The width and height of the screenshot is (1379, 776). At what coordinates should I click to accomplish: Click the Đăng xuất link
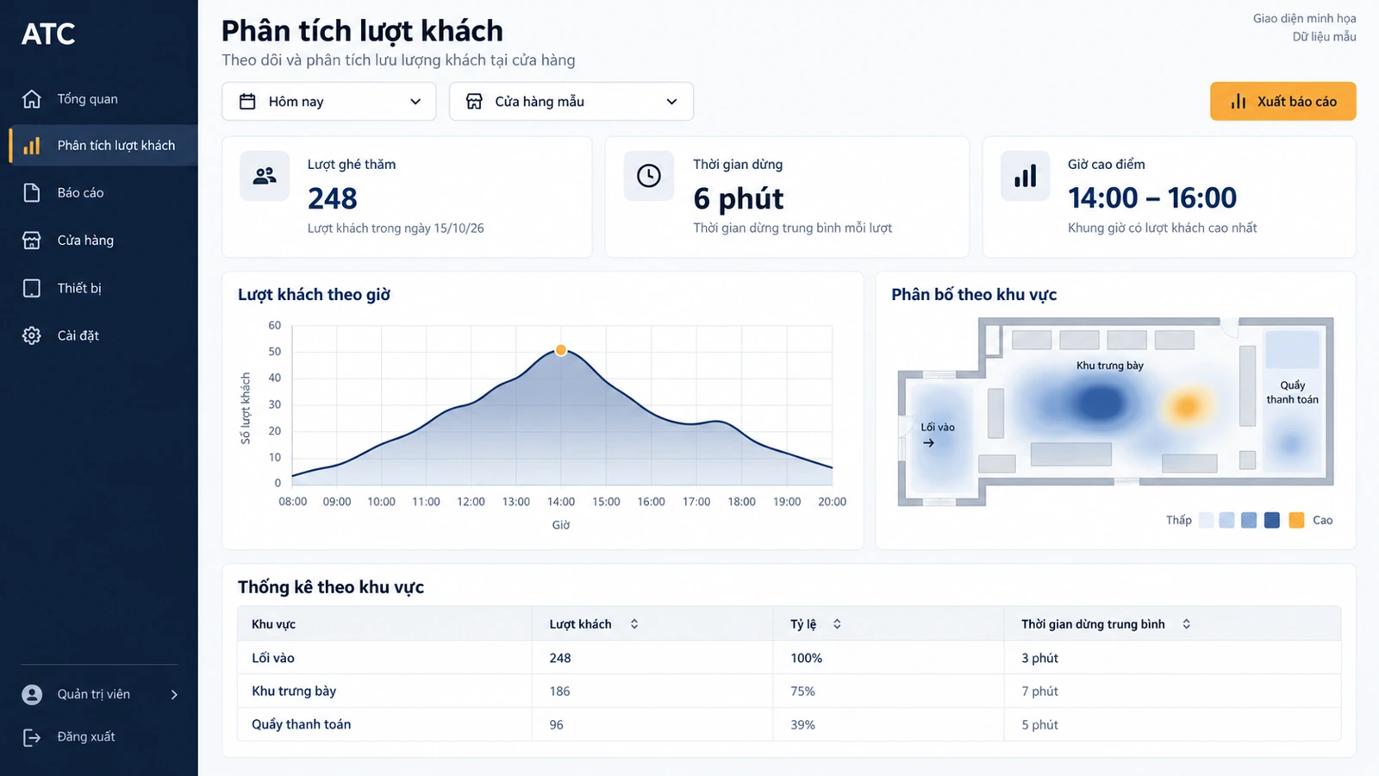86,737
